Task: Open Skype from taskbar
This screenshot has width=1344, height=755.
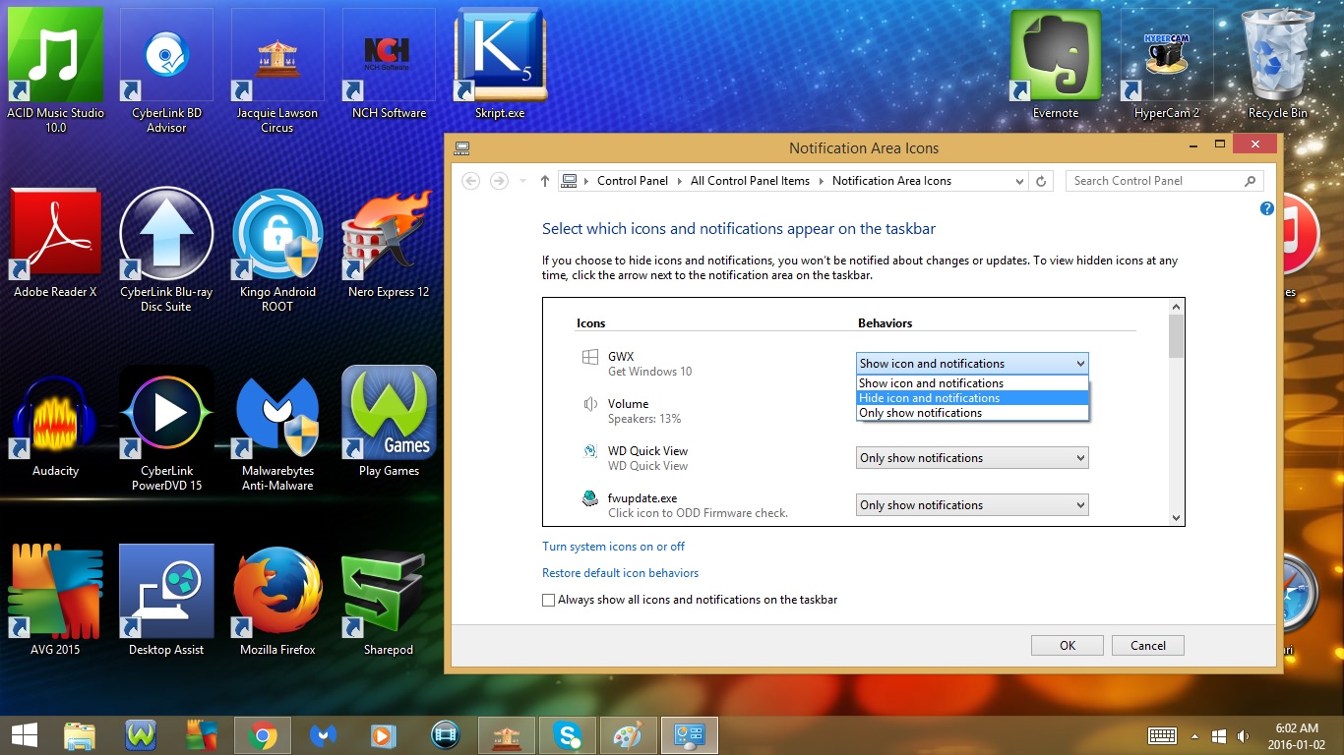Action: 567,735
